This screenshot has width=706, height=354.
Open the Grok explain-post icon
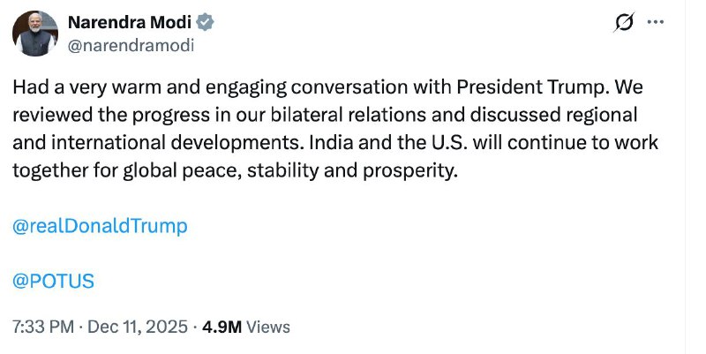(x=623, y=25)
